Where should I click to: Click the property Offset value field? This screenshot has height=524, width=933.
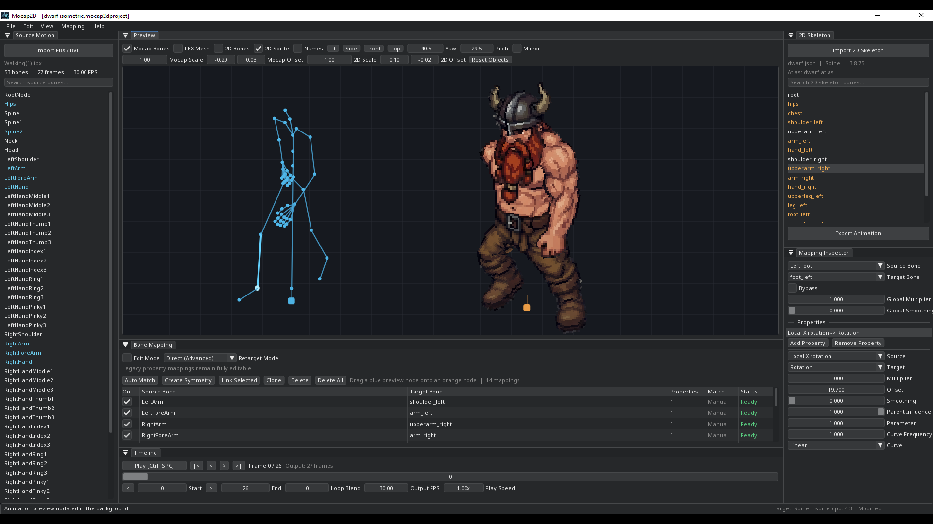(x=836, y=390)
